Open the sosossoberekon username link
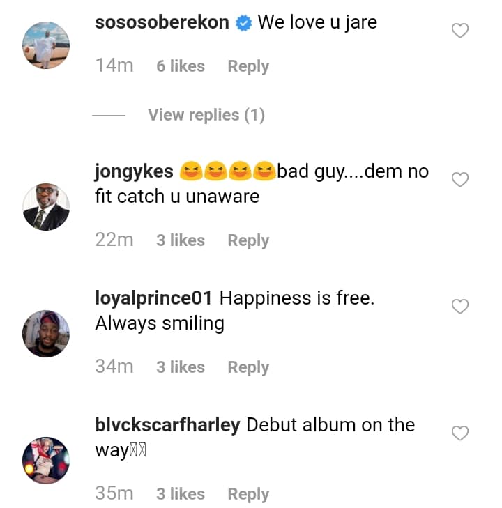The width and height of the screenshot is (502, 508). 162,22
